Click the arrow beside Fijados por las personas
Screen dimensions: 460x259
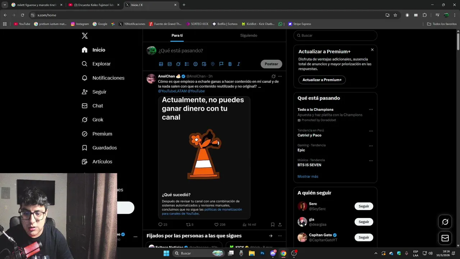pyautogui.click(x=271, y=236)
